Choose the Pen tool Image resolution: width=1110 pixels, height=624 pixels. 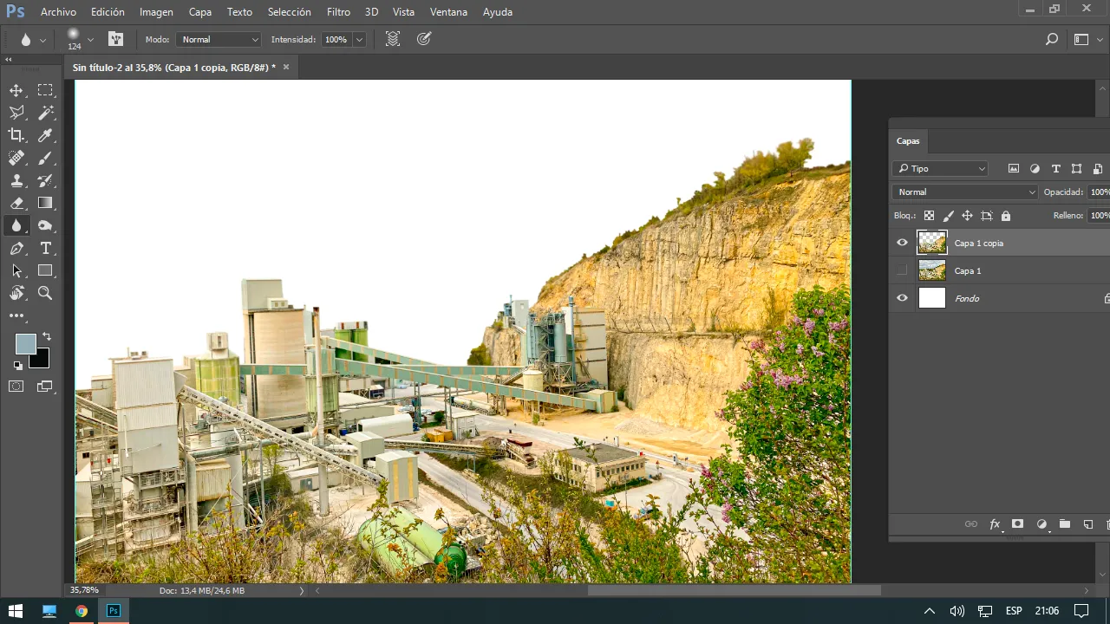tap(16, 248)
